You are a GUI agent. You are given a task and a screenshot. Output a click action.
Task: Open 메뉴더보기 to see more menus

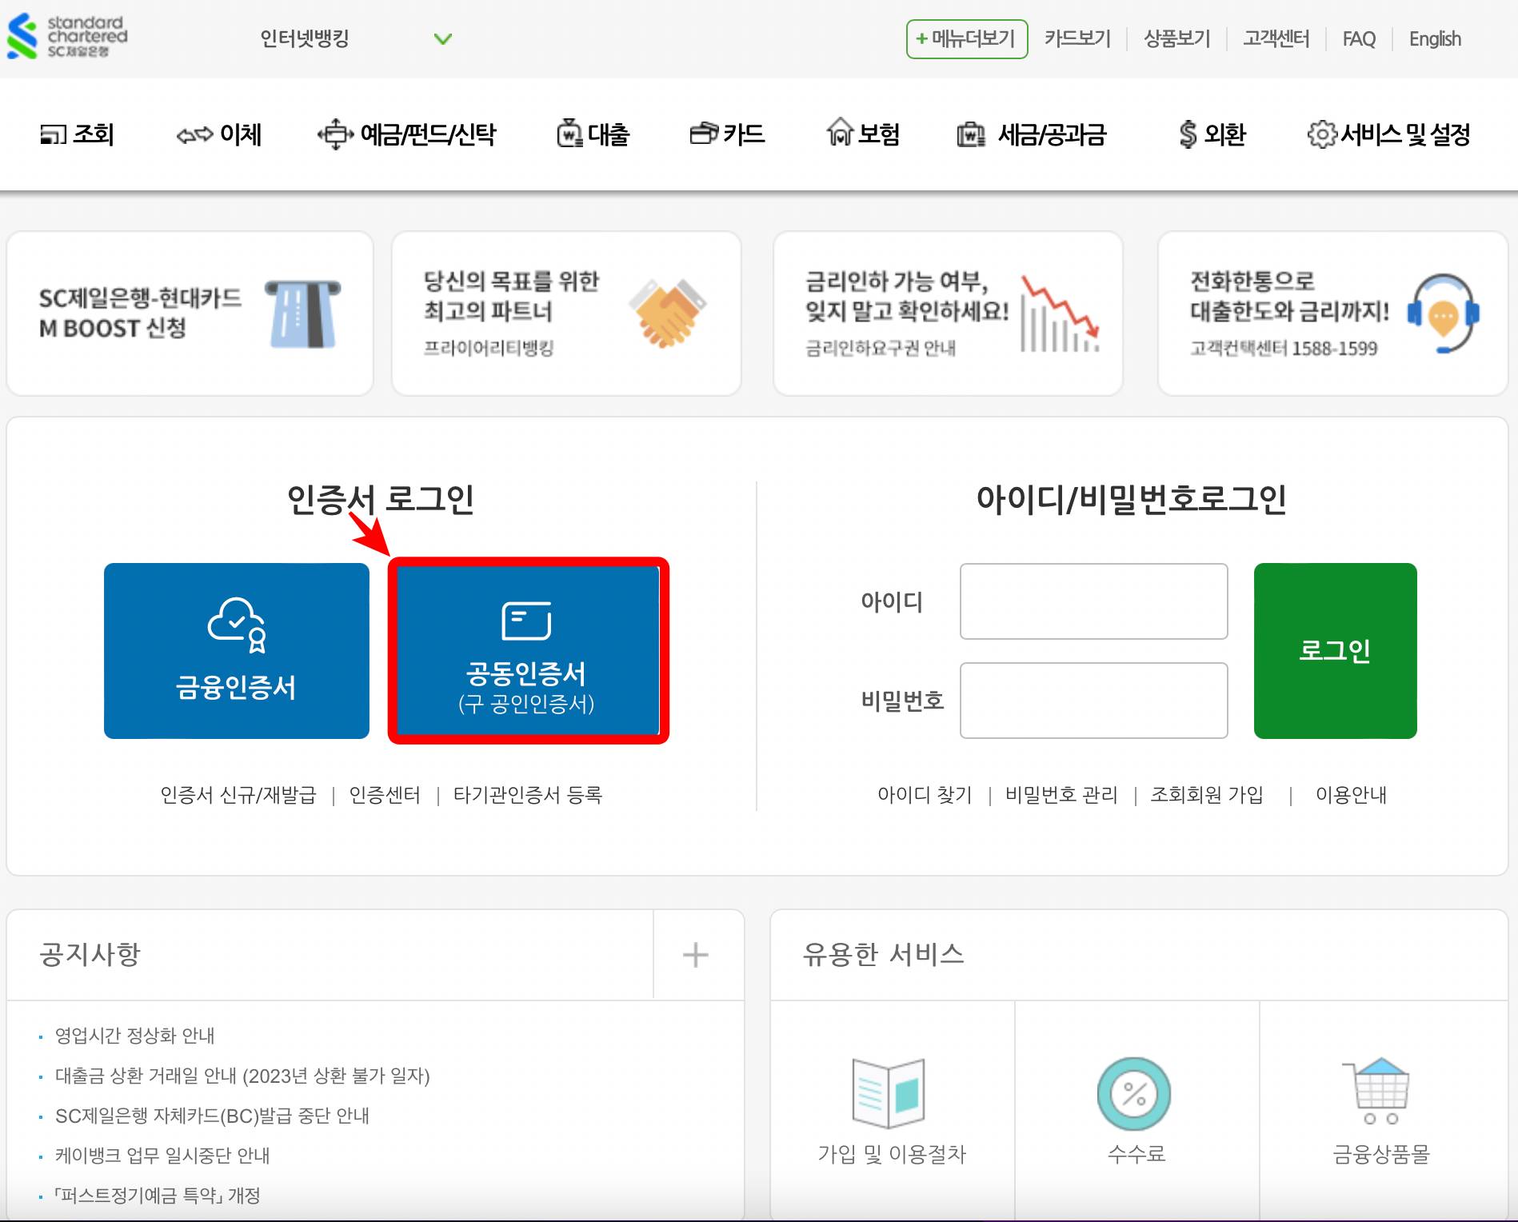[966, 38]
